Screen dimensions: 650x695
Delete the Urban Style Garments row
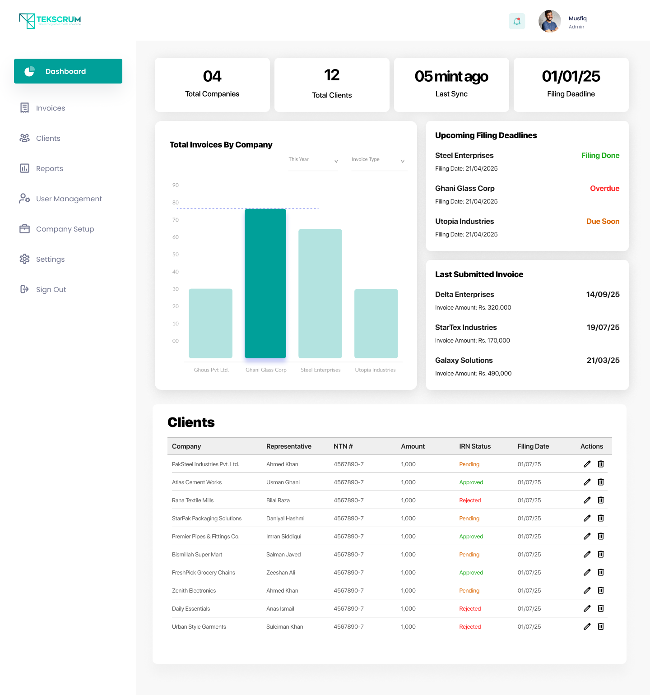click(601, 626)
